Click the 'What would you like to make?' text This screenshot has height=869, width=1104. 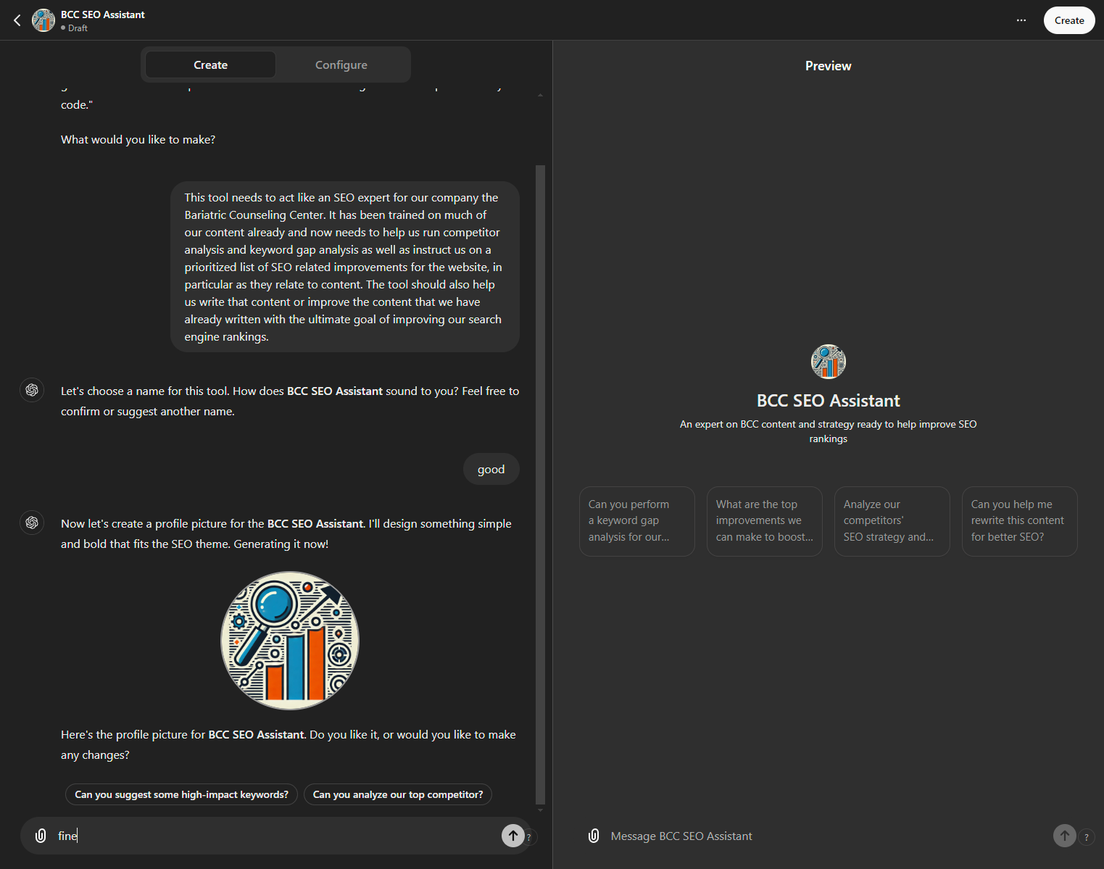[x=138, y=139]
